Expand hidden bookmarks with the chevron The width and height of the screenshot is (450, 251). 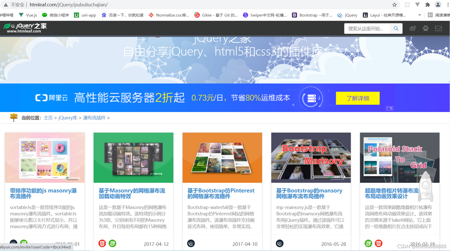(420, 15)
